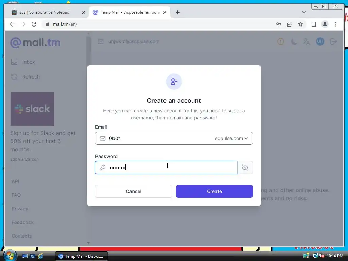This screenshot has height=261, width=348.
Task: Focus the Password input field
Action: tap(166, 168)
